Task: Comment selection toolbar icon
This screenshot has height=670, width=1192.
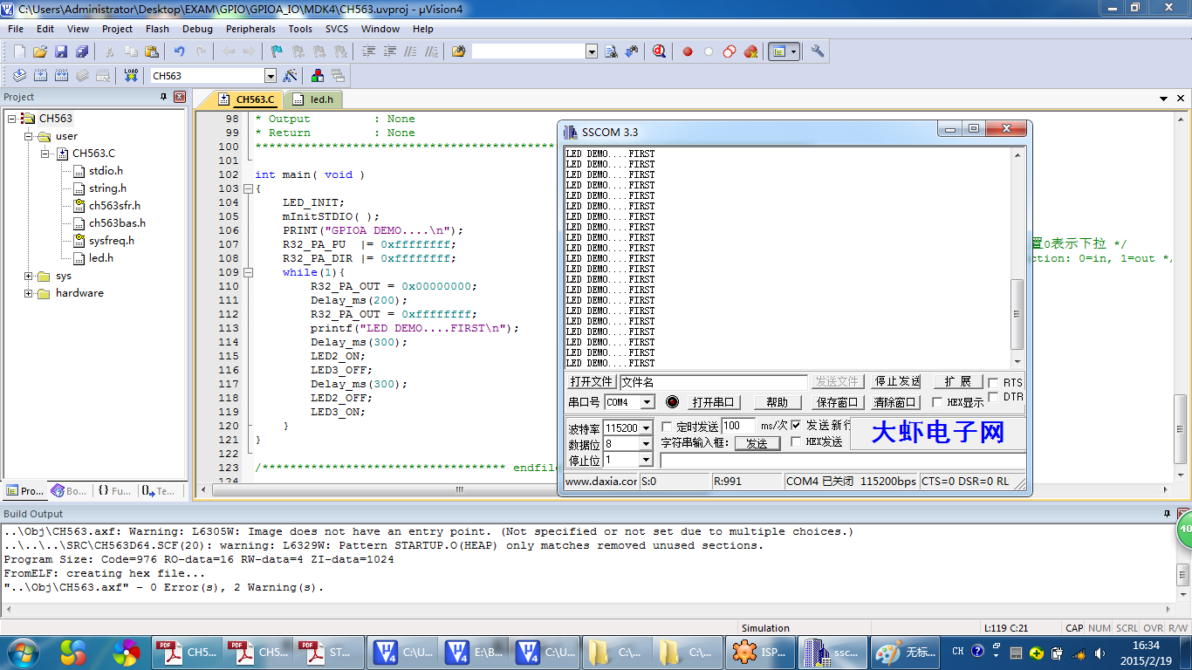Action: click(x=410, y=51)
